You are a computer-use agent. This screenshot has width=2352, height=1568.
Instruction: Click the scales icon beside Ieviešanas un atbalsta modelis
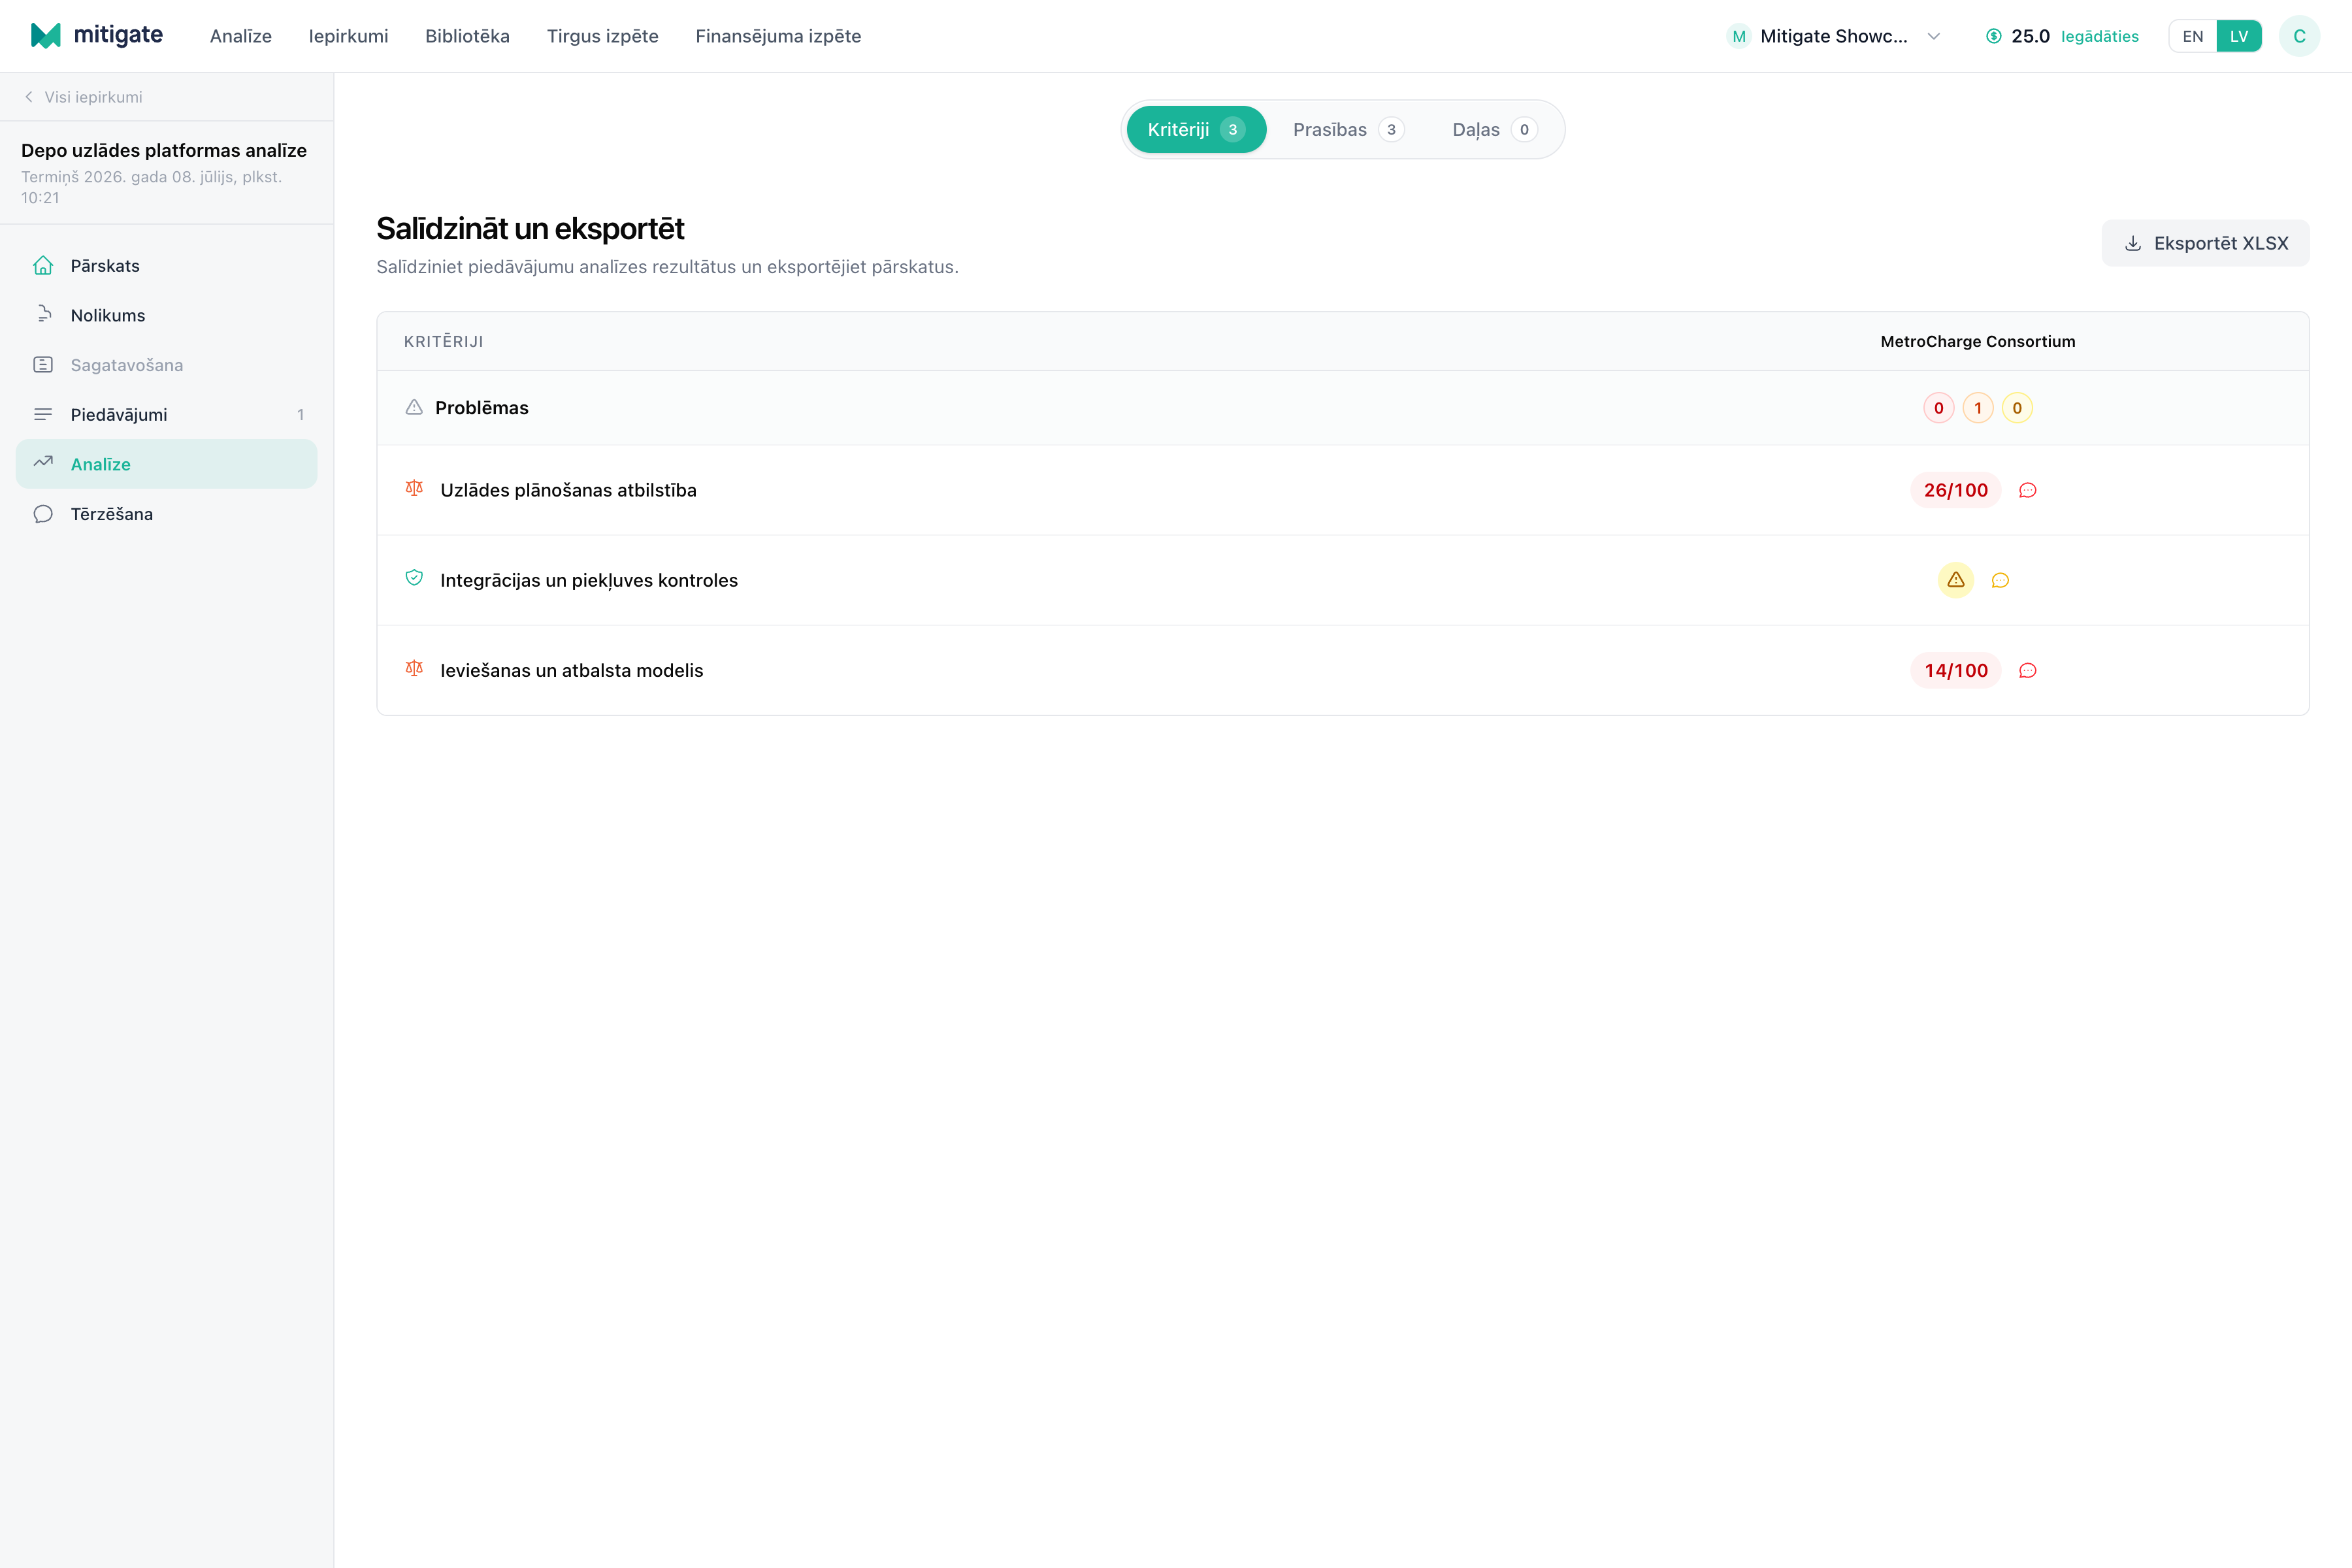414,668
